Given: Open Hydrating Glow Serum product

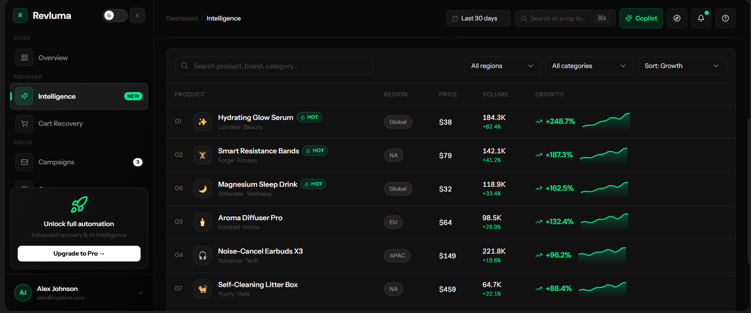Looking at the screenshot, I should coord(256,118).
